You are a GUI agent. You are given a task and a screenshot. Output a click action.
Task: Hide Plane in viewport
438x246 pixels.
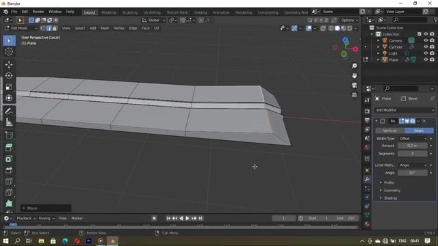tap(426, 59)
